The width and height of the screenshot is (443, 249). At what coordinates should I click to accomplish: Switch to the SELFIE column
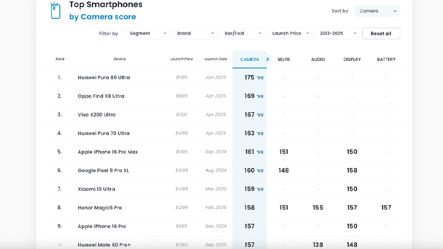tap(284, 59)
